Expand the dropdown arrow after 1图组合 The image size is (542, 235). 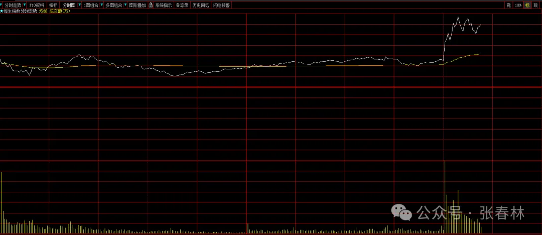pyautogui.click(x=101, y=5)
